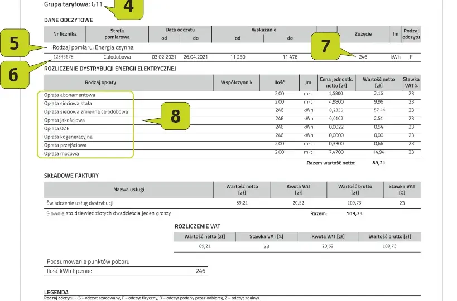Click net value '3,16' for abonamentowa
Image resolution: width=457 pixels, height=301 pixels.
[378, 94]
